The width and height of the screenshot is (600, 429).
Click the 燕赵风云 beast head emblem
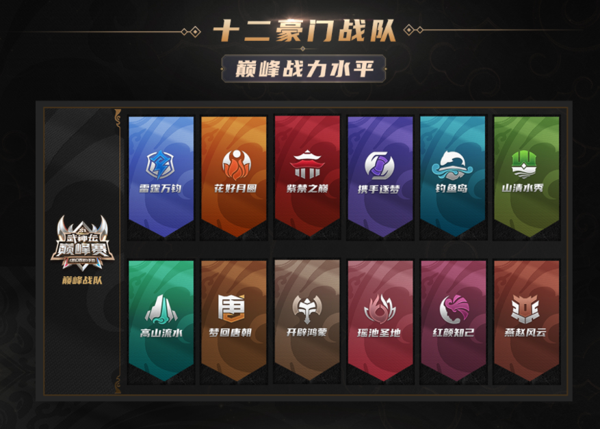(x=525, y=309)
